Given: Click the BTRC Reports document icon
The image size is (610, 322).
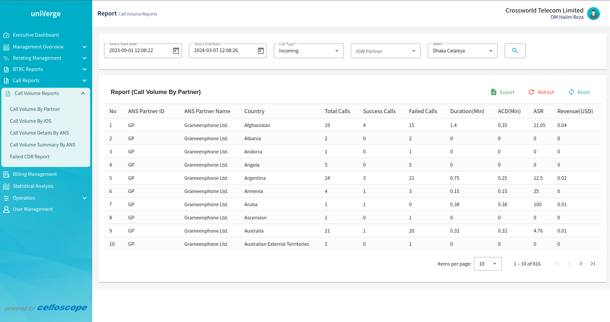Looking at the screenshot, I should click(x=6, y=70).
